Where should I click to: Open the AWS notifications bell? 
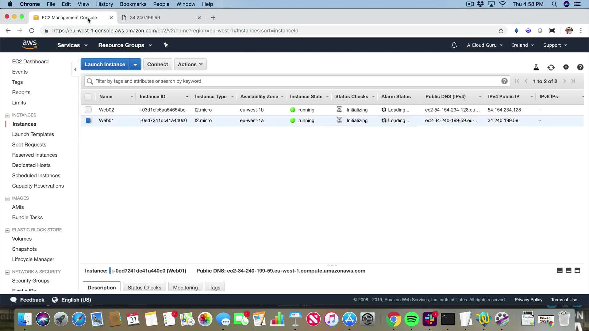click(x=454, y=45)
